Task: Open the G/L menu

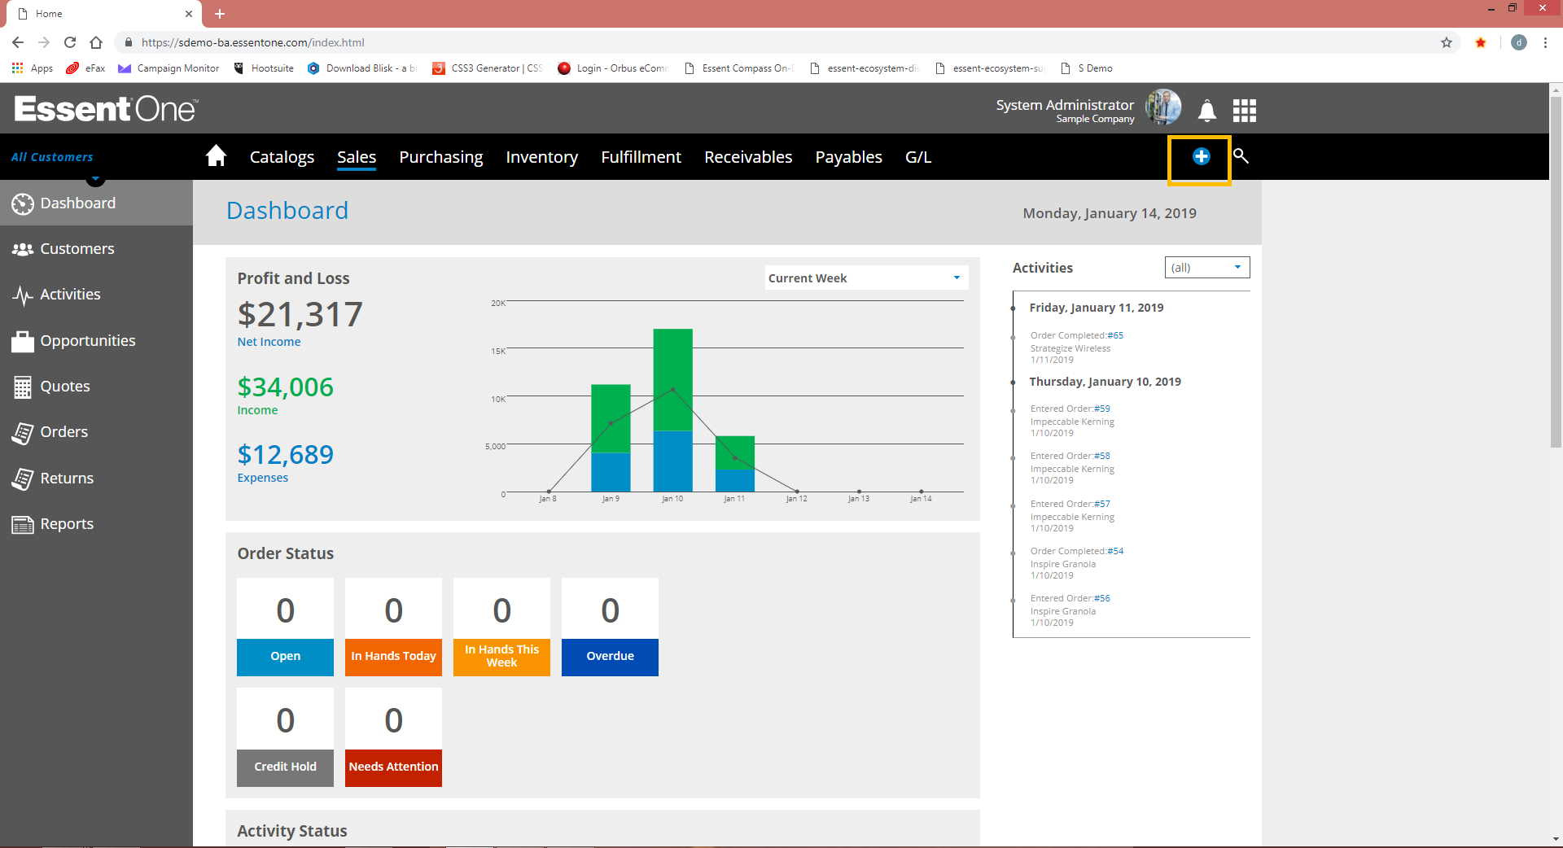Action: coord(918,157)
